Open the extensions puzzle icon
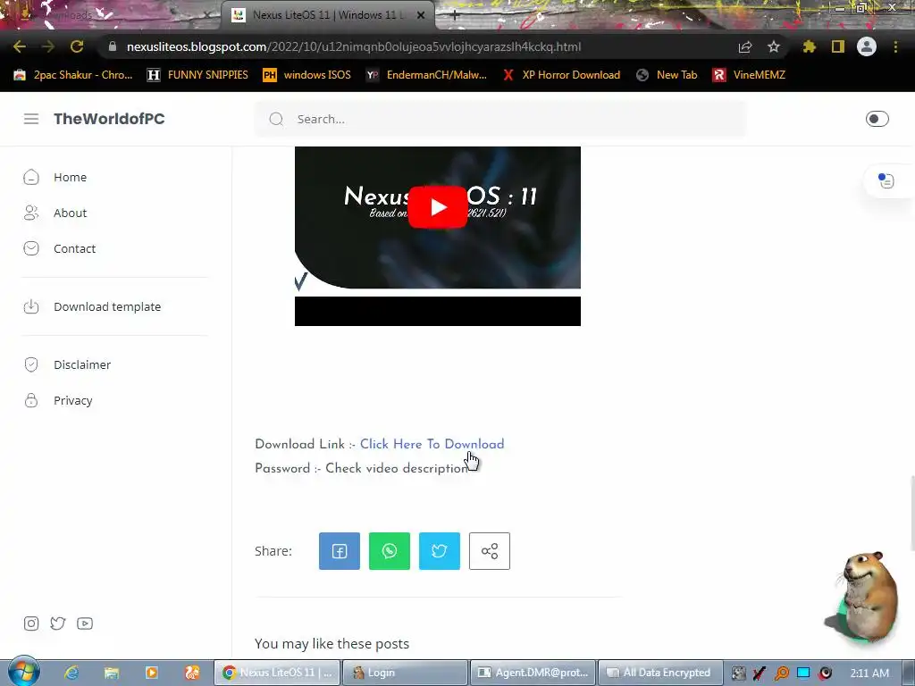Image resolution: width=915 pixels, height=686 pixels. pos(810,46)
